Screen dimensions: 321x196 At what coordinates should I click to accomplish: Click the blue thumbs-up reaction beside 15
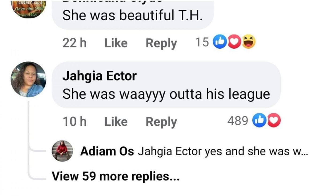point(218,42)
